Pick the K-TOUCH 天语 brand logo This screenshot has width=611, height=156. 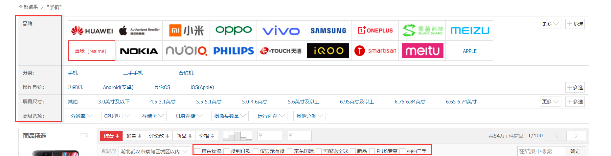click(281, 51)
